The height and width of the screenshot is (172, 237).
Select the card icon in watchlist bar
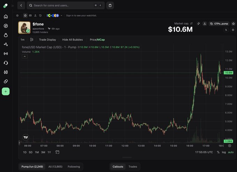[30, 16]
